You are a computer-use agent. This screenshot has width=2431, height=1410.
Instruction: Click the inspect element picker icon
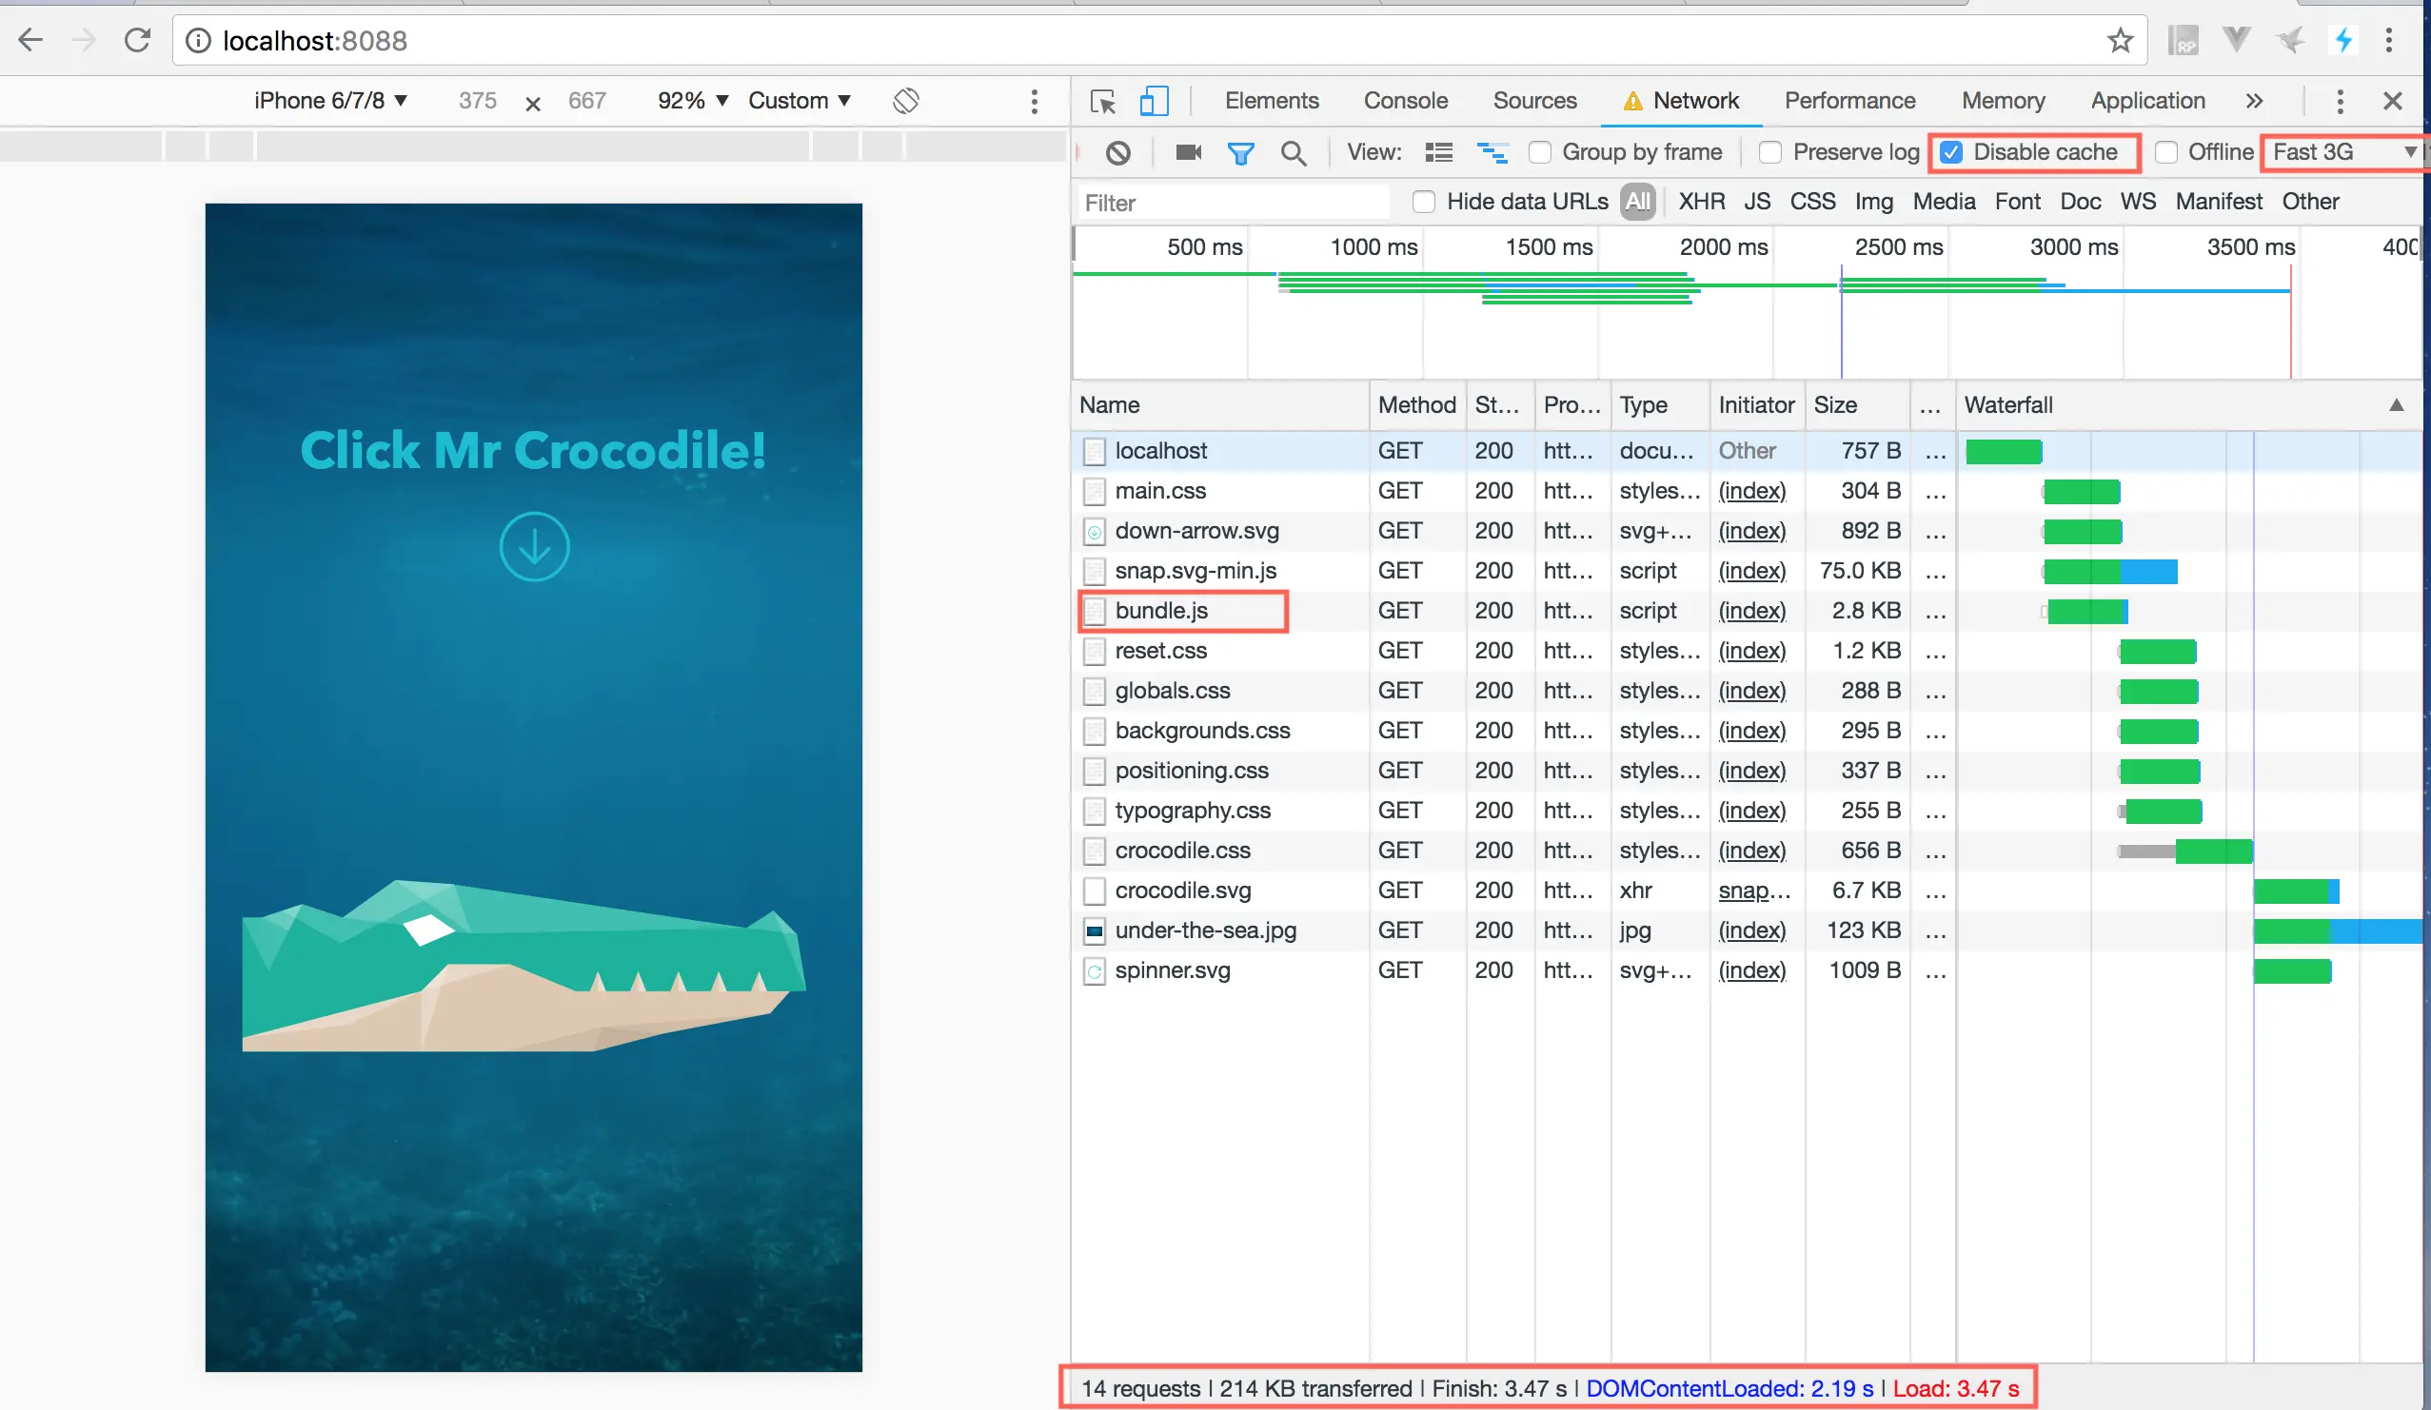1102,101
